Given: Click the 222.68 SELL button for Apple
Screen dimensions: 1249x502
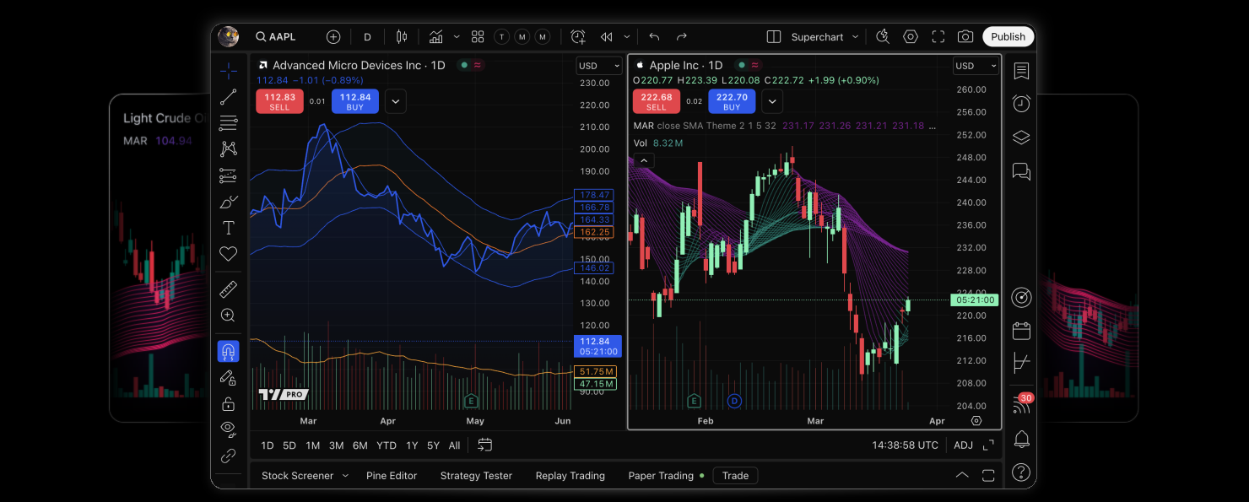Looking at the screenshot, I should (657, 100).
